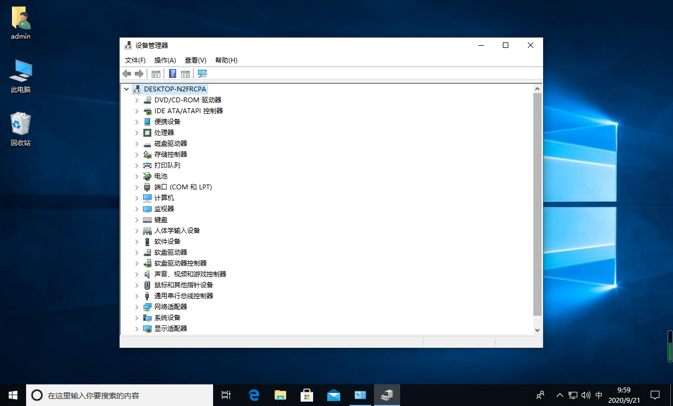Select the 声音、视频和游戏控制器 tree item

click(190, 274)
